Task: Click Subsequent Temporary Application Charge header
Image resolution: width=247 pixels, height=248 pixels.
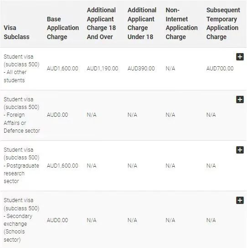Action: [x=223, y=24]
